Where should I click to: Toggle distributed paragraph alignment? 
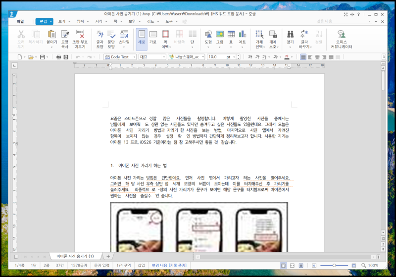tap(331, 57)
